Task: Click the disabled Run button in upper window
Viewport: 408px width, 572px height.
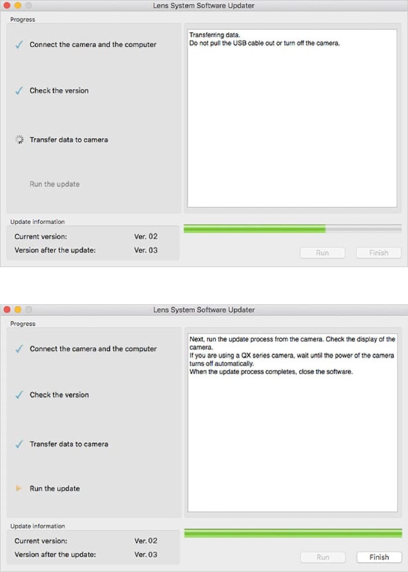Action: [322, 253]
